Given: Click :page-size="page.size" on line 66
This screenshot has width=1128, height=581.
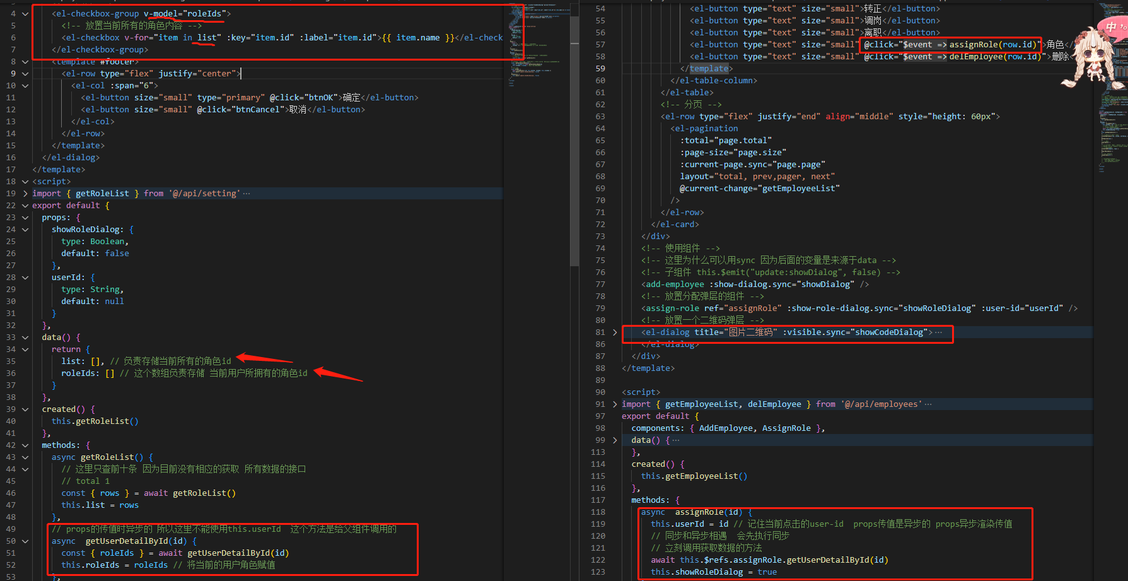Looking at the screenshot, I should pos(733,153).
